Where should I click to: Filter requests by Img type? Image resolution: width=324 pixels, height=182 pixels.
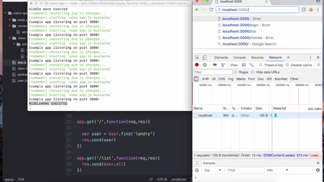(230, 79)
